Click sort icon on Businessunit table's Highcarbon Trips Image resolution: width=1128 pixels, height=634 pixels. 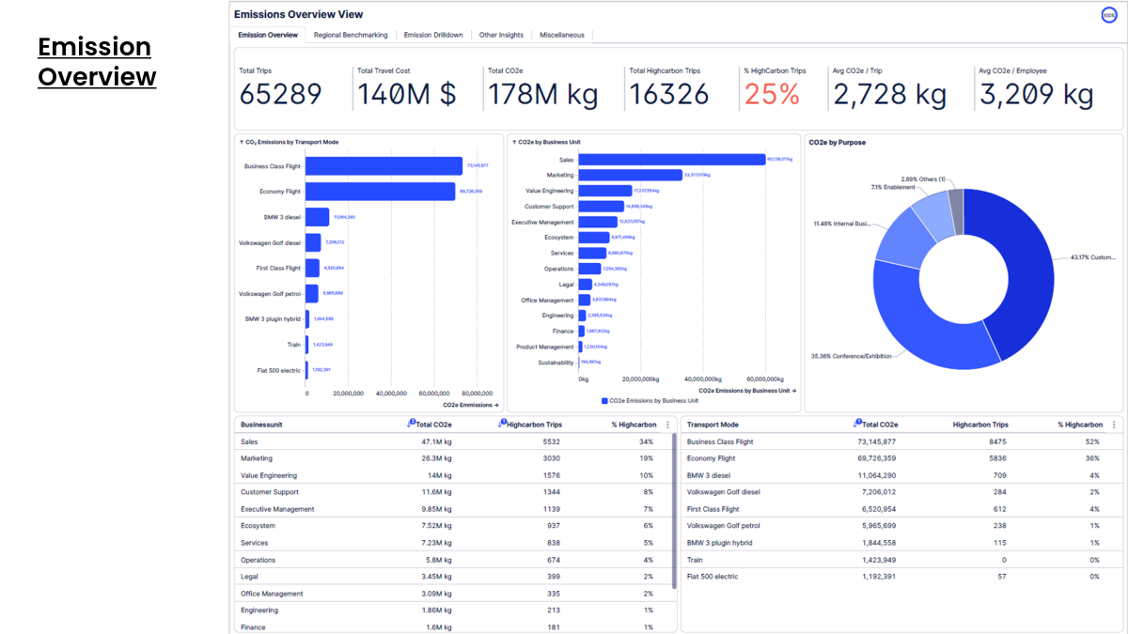tap(502, 425)
